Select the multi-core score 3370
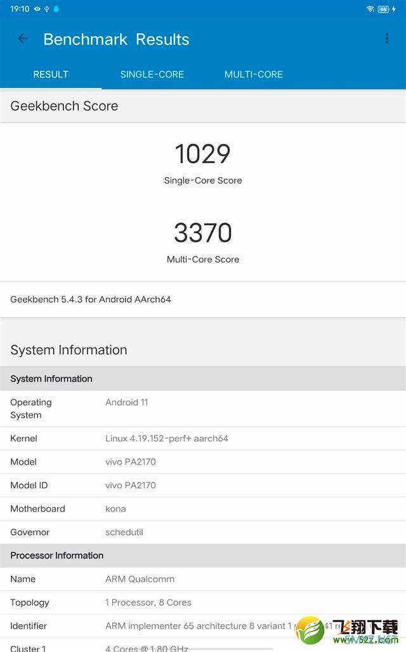Image resolution: width=406 pixels, height=652 pixels. [x=203, y=232]
